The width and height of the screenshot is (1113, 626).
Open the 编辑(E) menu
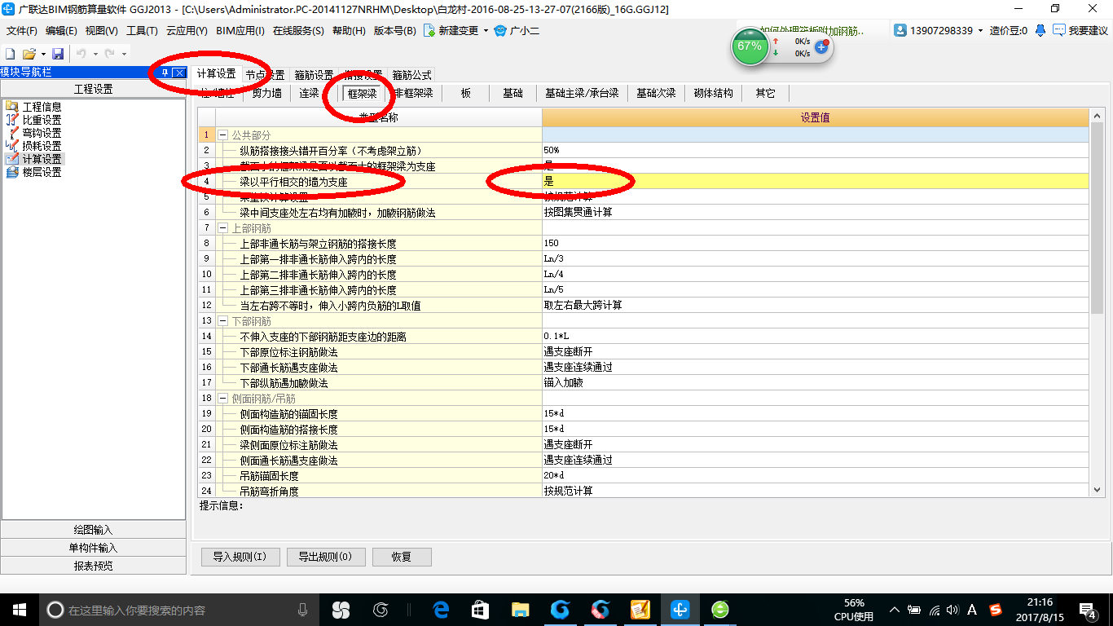point(61,31)
